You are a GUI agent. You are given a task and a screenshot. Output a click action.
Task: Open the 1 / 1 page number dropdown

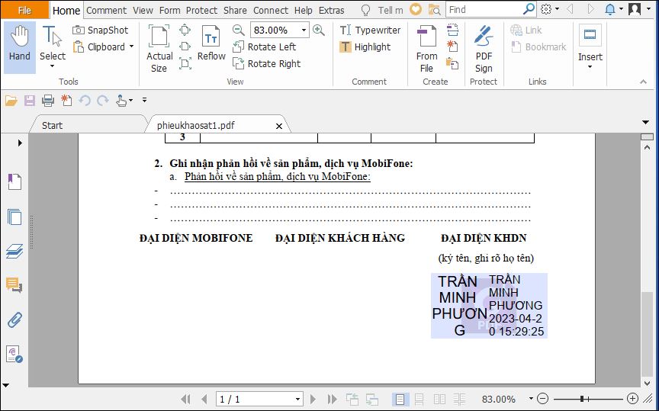(x=297, y=400)
